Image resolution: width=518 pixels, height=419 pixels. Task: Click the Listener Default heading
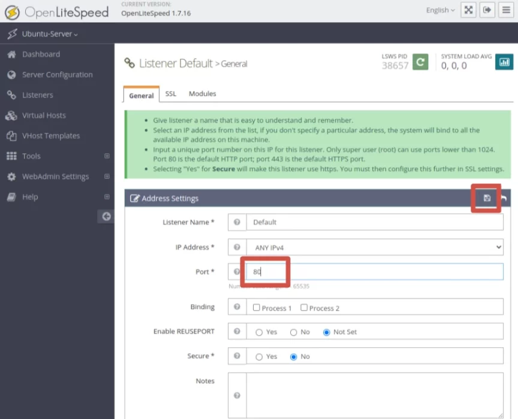(x=176, y=63)
